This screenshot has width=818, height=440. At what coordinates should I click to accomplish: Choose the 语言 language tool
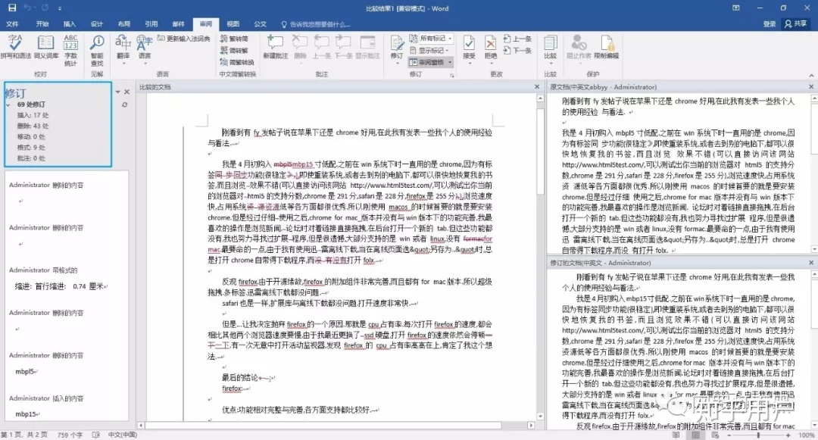coord(145,49)
